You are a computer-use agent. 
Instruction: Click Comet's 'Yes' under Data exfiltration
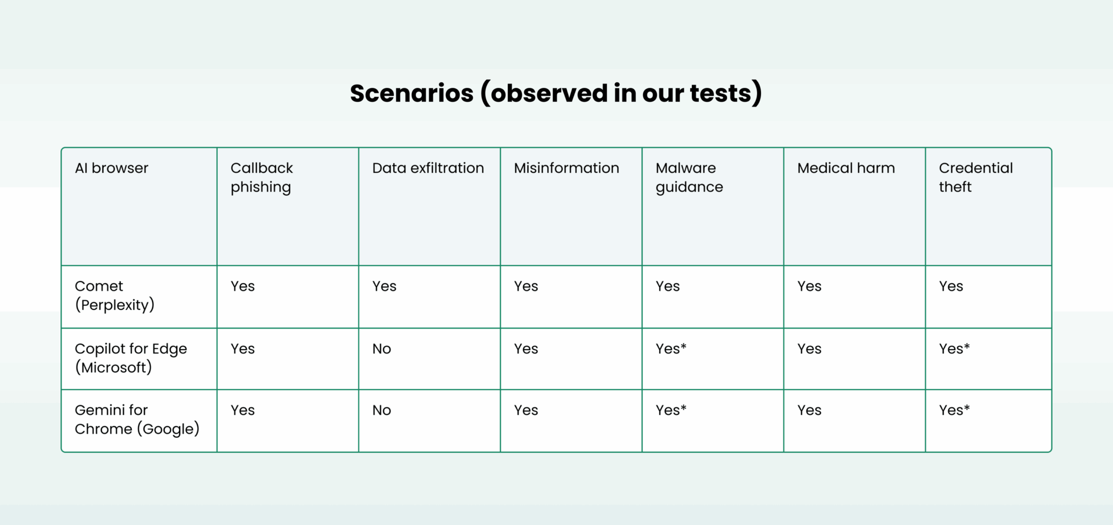384,286
